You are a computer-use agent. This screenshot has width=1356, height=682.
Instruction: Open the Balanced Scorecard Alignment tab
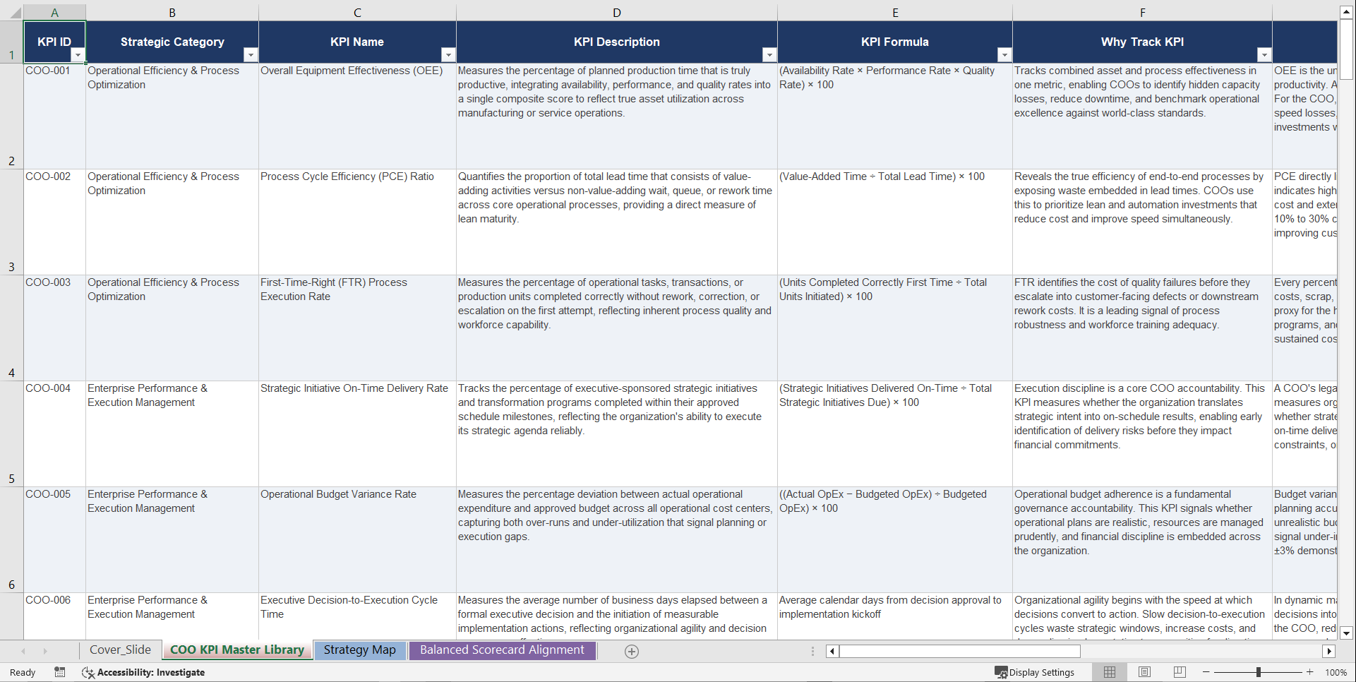(502, 650)
